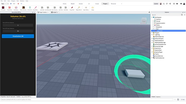Expand the Terrain node
This screenshot has width=186, height=104.
point(153,21)
